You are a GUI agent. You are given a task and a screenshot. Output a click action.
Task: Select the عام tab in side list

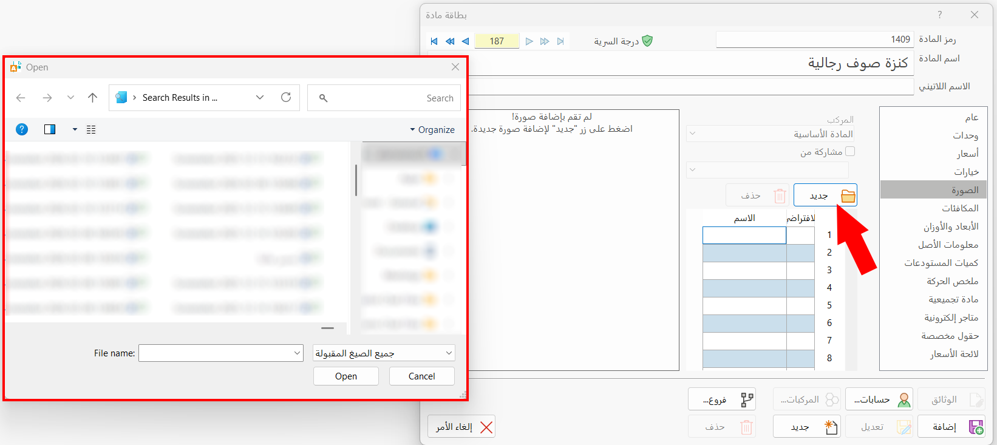[x=933, y=117]
